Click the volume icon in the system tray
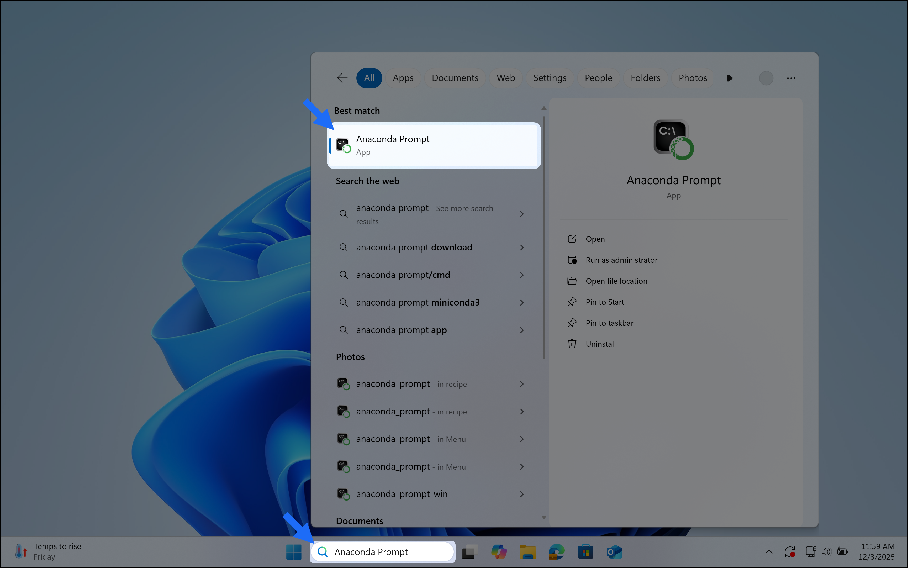This screenshot has height=568, width=908. [x=826, y=551]
